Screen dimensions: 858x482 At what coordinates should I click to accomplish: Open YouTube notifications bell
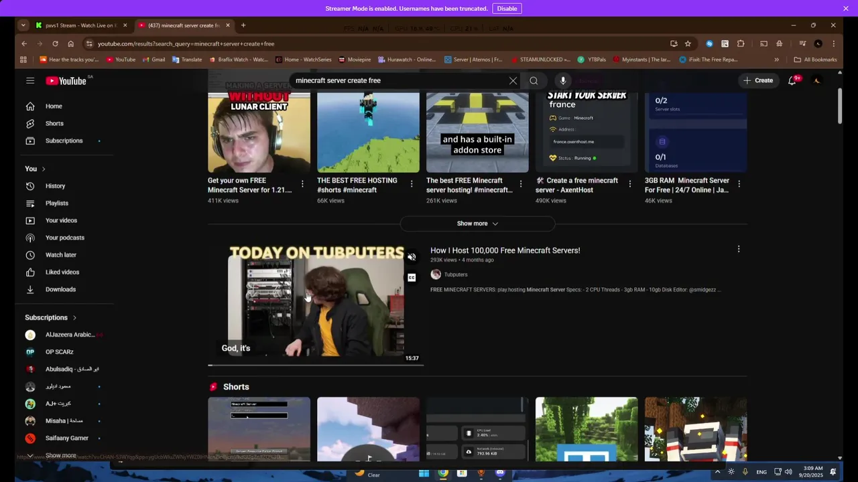click(792, 80)
